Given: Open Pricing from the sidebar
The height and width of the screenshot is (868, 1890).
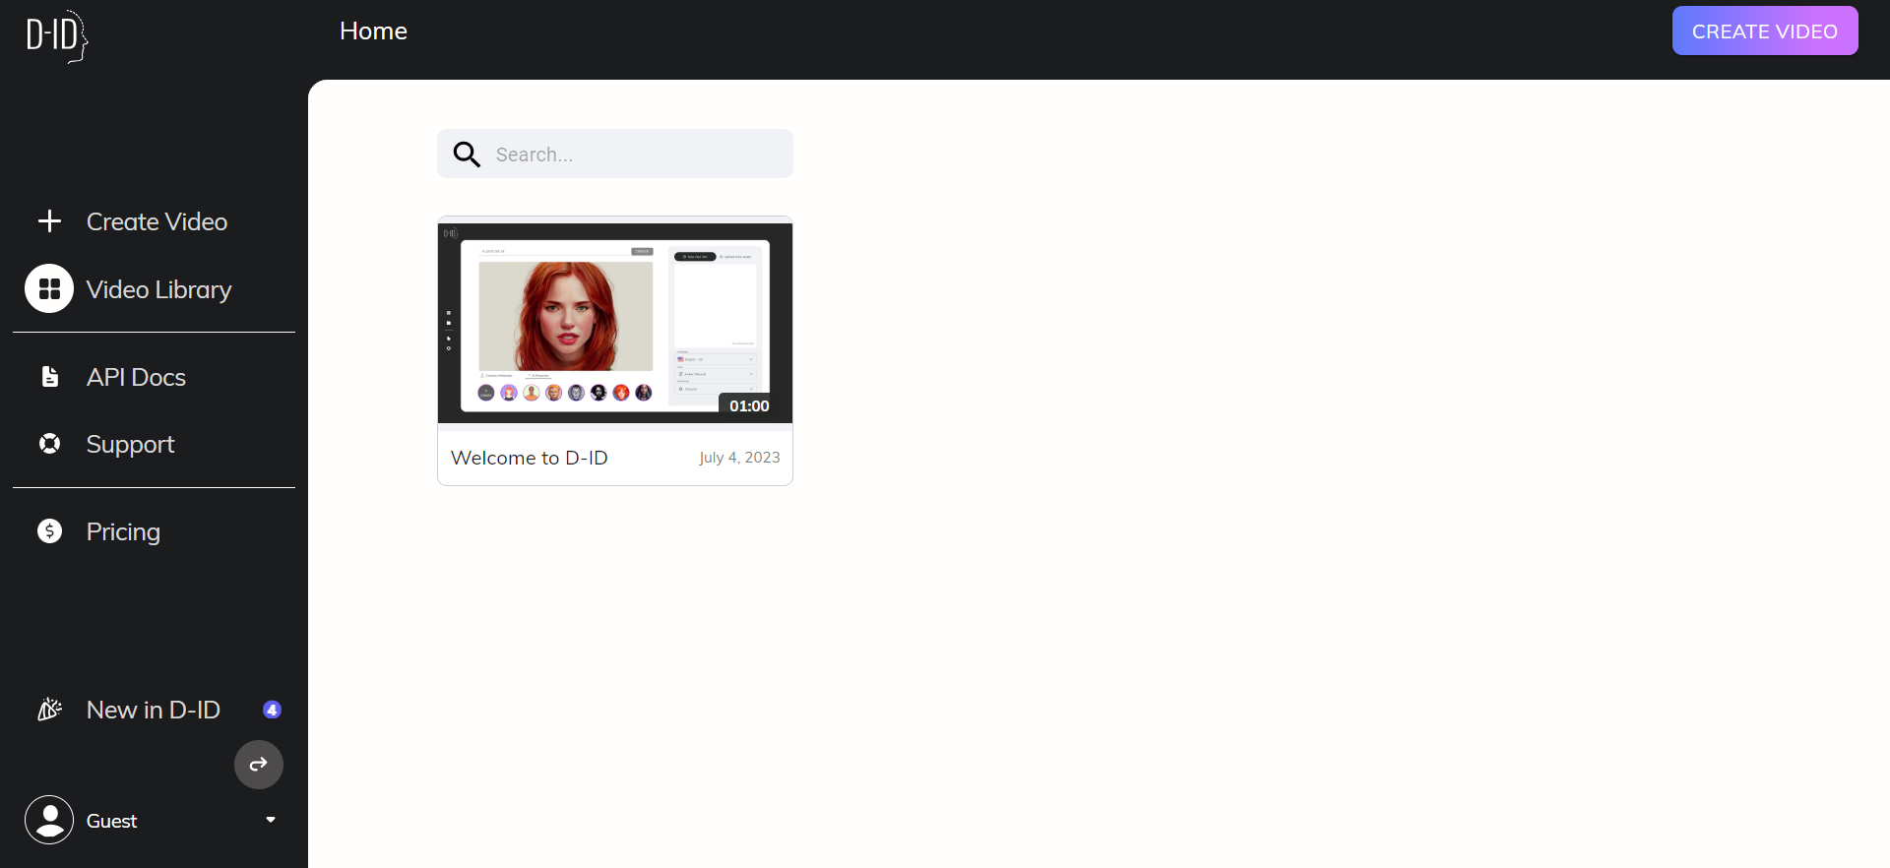Looking at the screenshot, I should tap(123, 531).
